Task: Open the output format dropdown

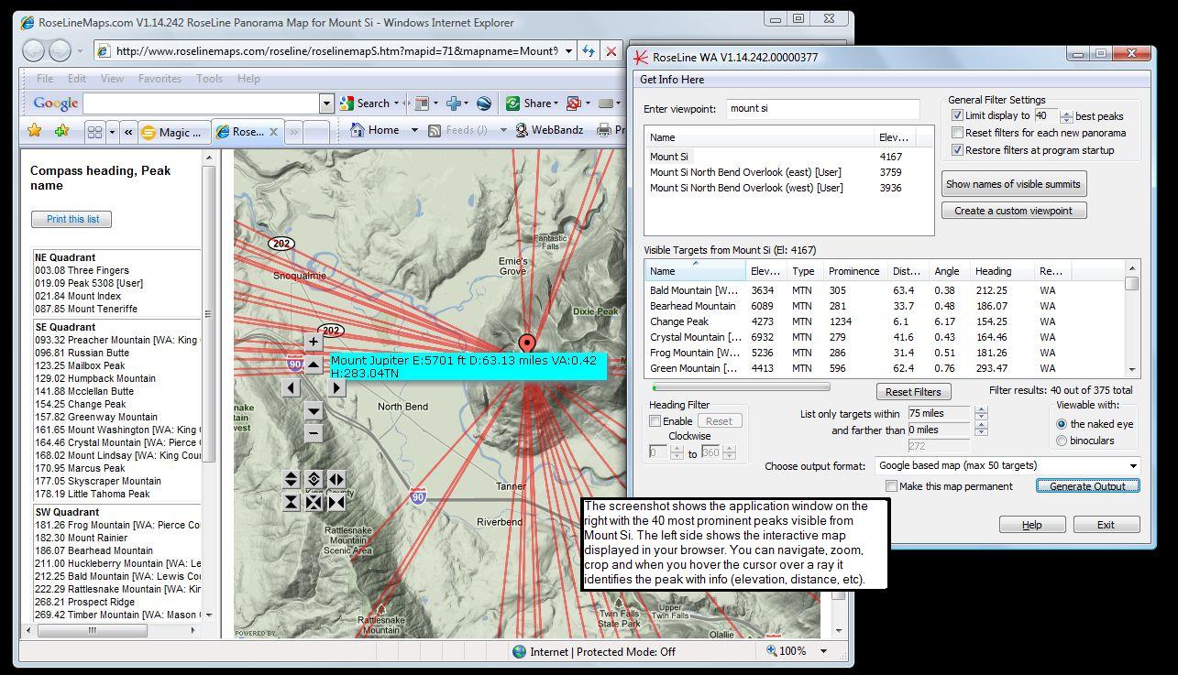Action: click(1008, 465)
